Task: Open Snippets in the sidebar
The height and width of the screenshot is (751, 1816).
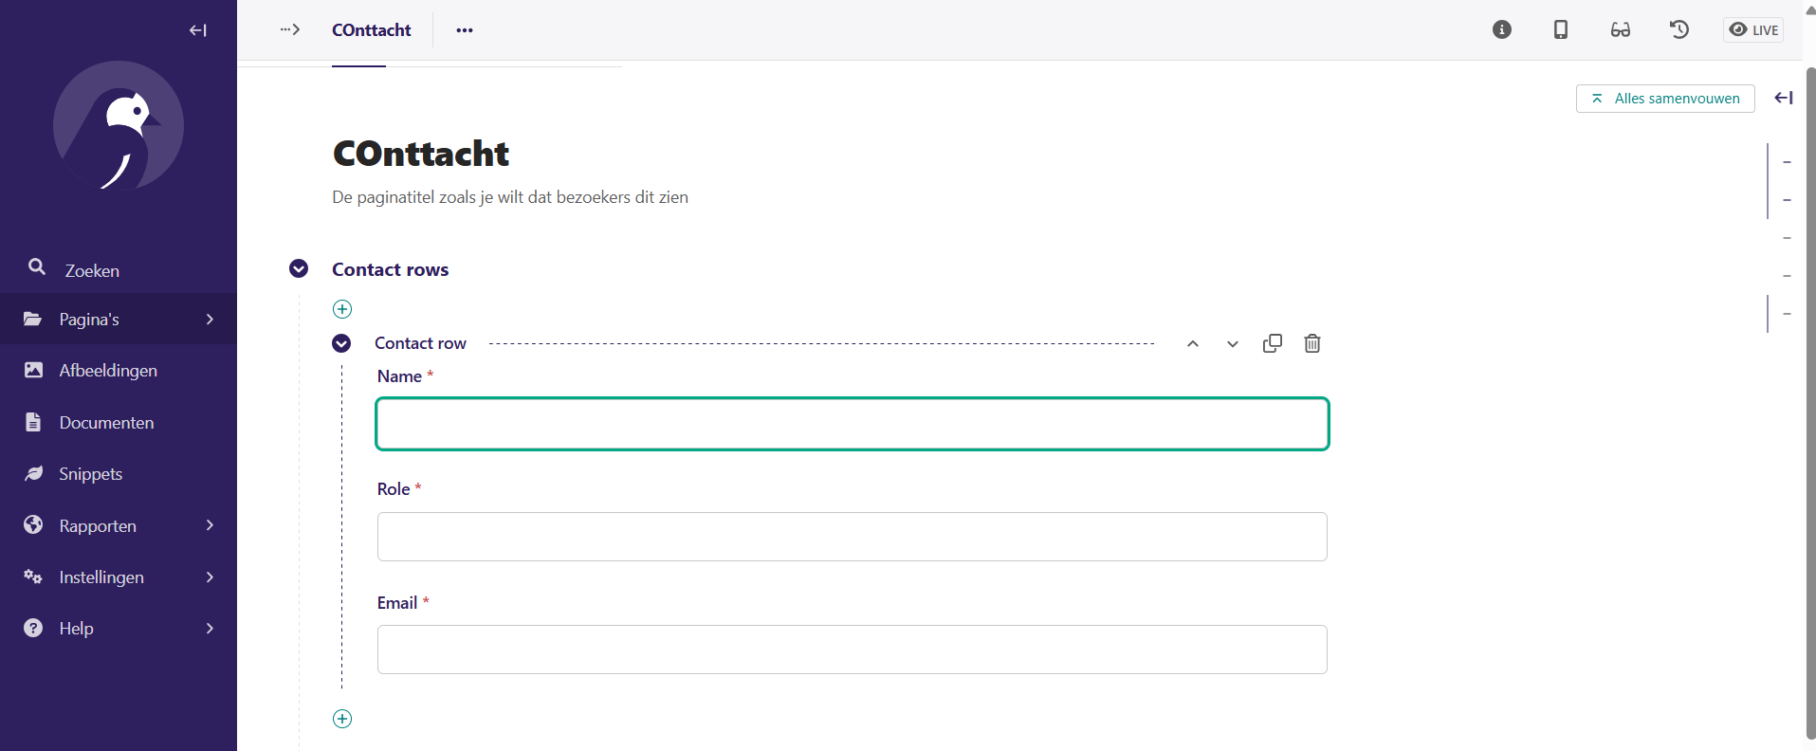Action: click(x=91, y=474)
